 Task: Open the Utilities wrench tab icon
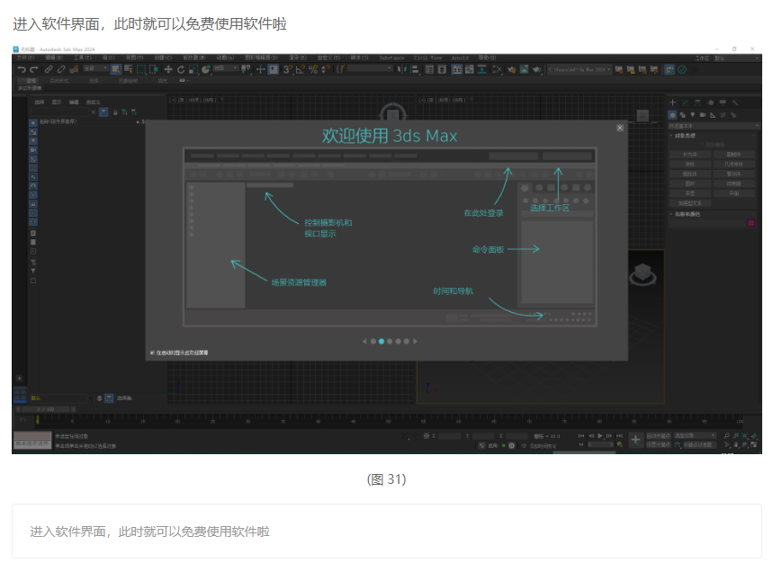coord(735,103)
